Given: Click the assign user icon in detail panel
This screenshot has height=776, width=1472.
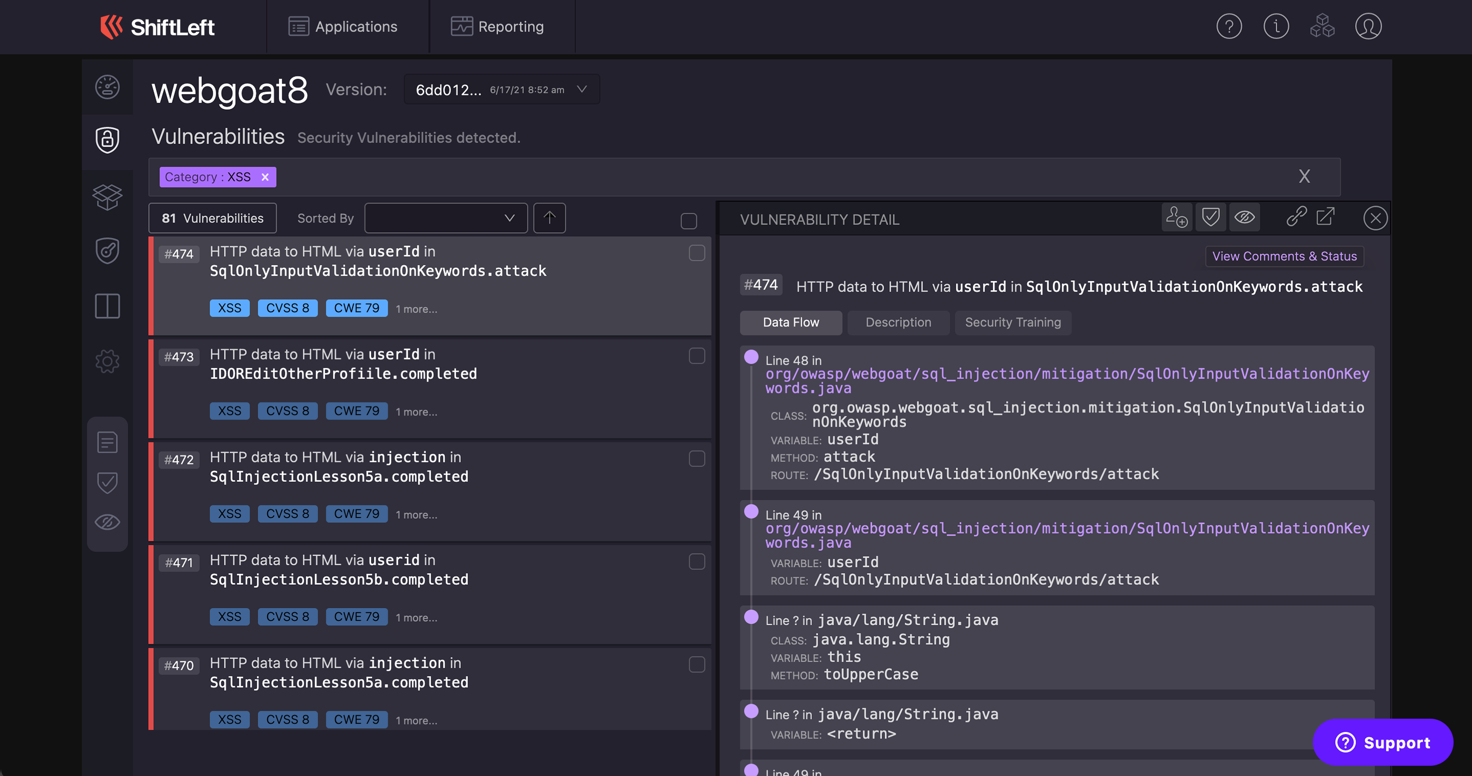Looking at the screenshot, I should pyautogui.click(x=1177, y=218).
